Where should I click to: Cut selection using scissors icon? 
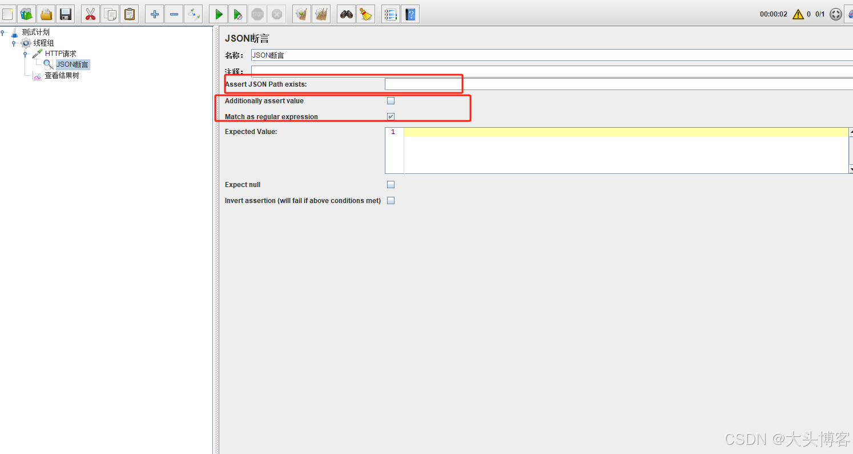pos(90,14)
